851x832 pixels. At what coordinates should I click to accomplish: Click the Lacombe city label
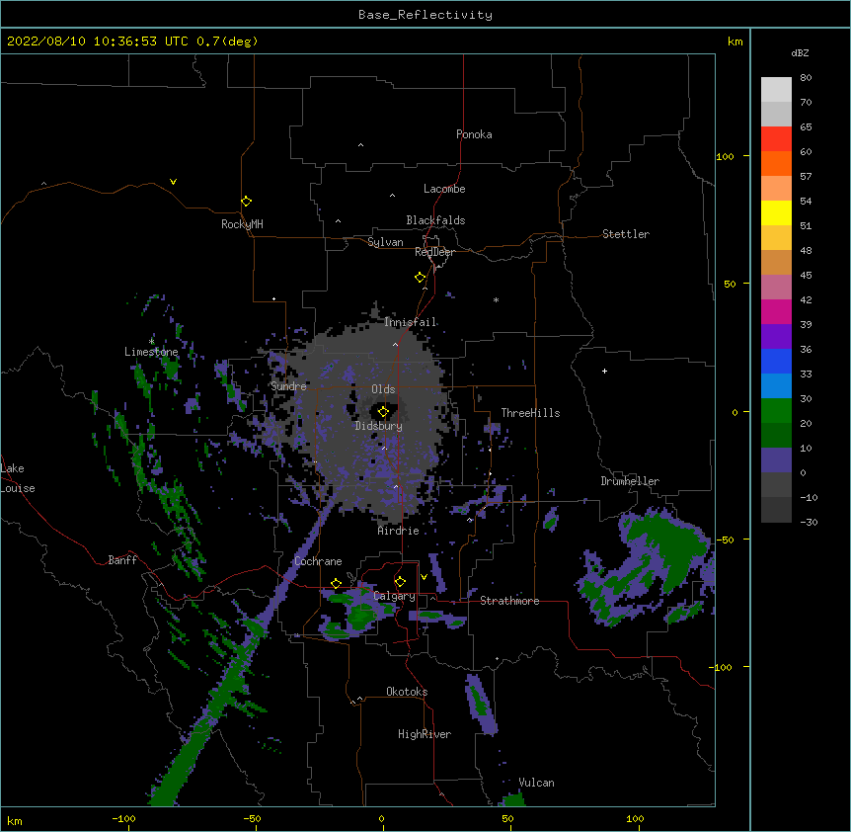(444, 189)
